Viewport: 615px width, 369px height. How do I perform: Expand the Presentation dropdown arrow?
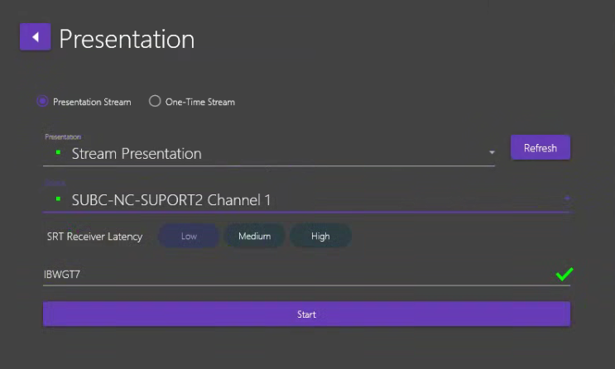click(x=492, y=153)
